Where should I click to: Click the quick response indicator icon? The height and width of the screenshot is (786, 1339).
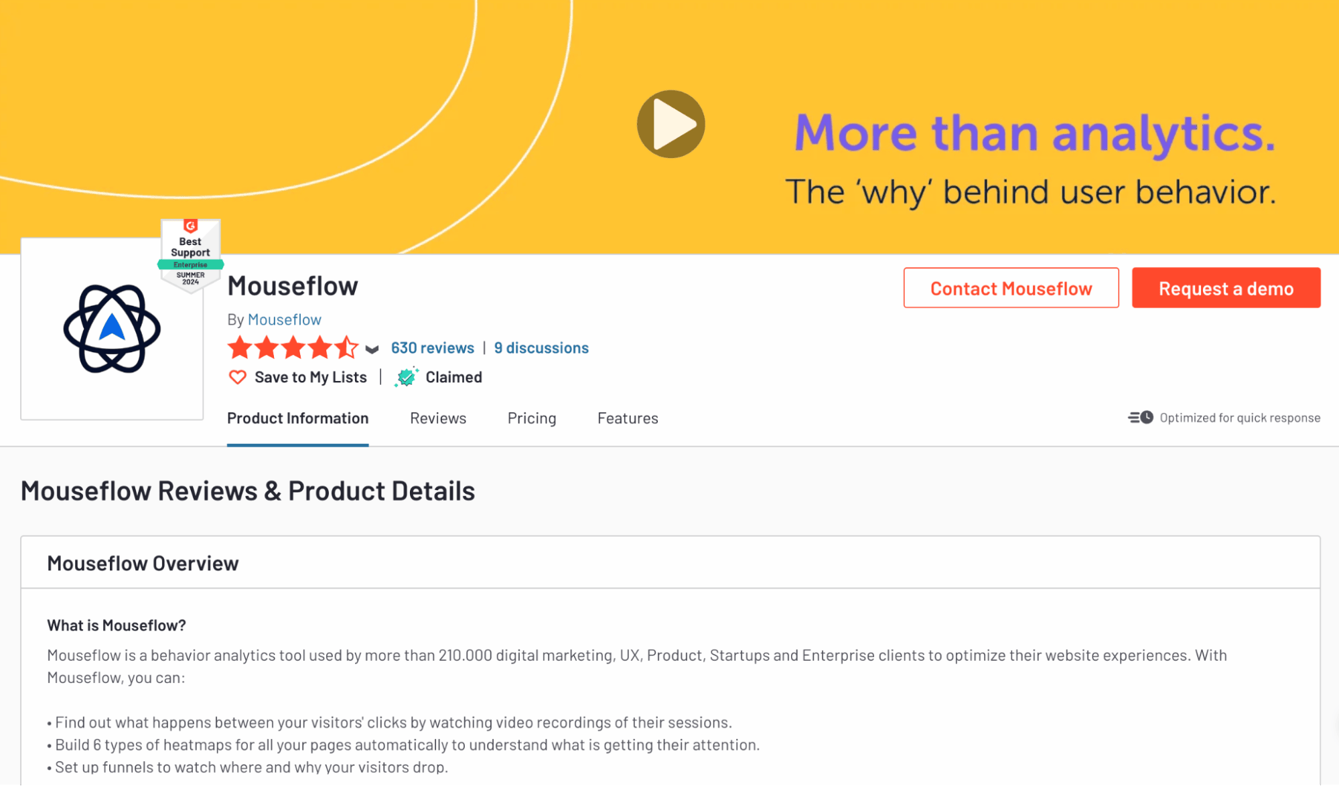[1140, 417]
